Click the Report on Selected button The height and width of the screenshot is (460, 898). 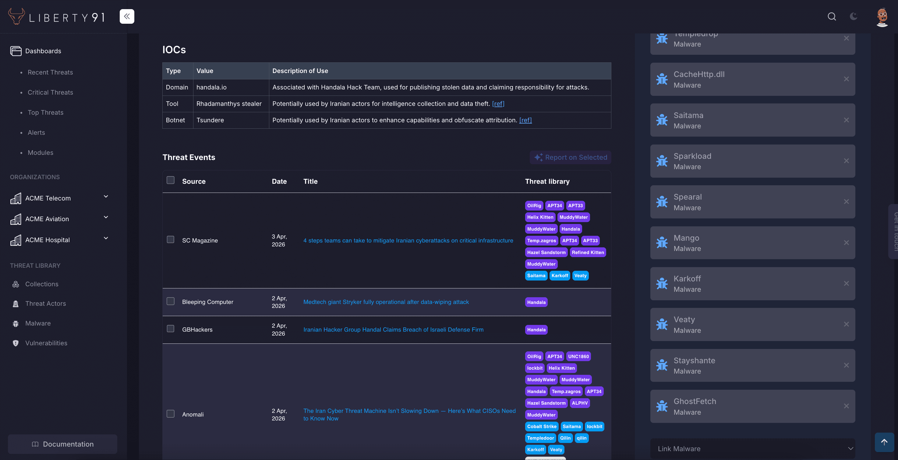point(570,157)
